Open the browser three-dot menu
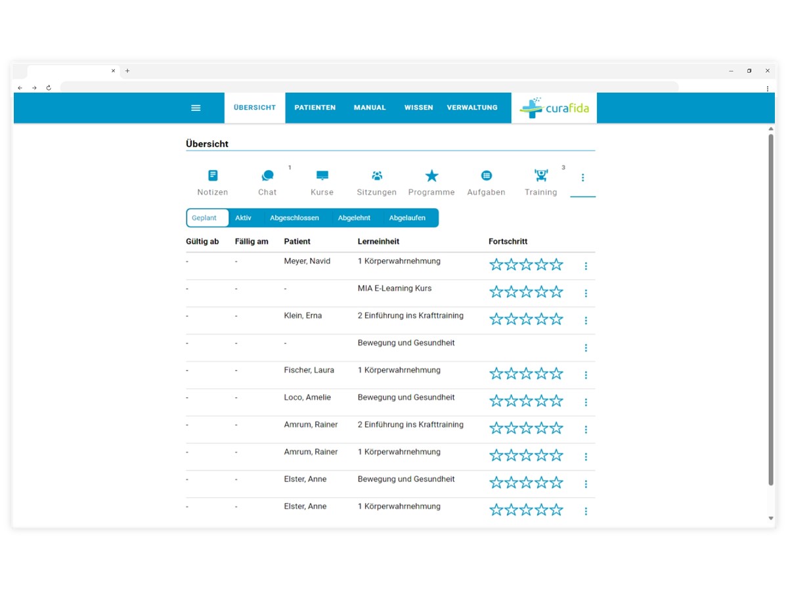This screenshot has height=591, width=788. pos(767,88)
